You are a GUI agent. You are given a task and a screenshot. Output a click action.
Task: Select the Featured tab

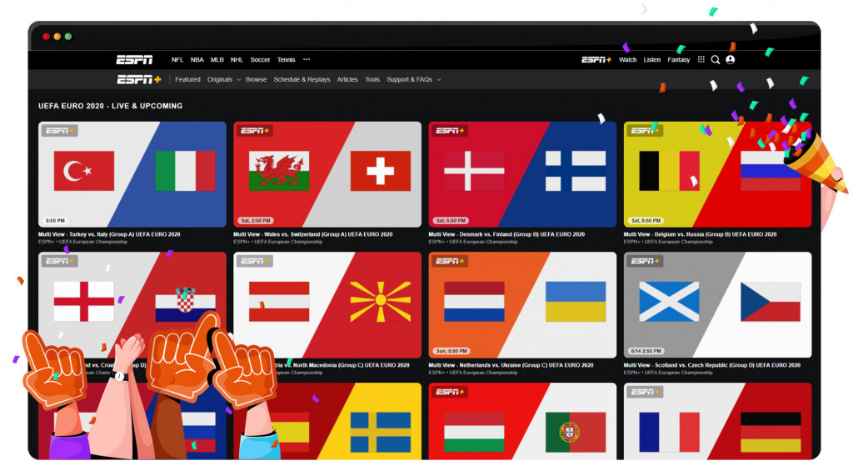[x=187, y=79]
